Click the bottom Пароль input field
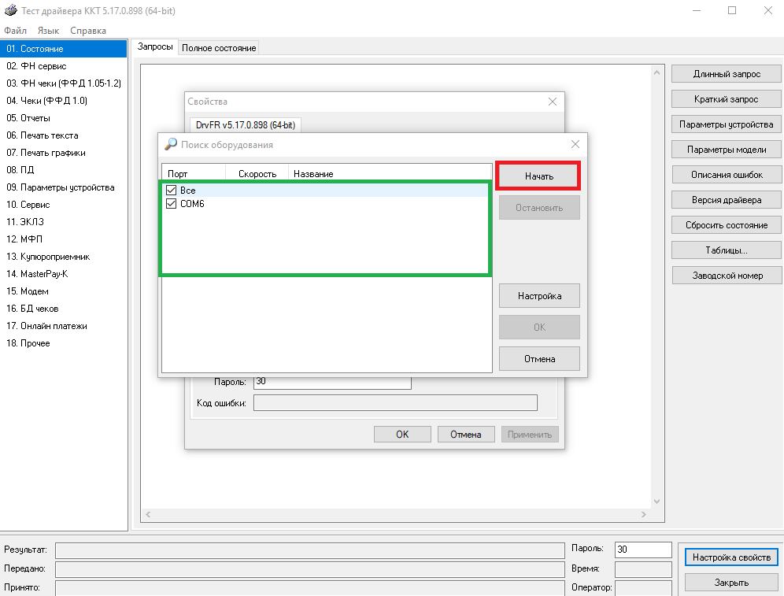Viewport: 784px width, 596px height. click(643, 550)
